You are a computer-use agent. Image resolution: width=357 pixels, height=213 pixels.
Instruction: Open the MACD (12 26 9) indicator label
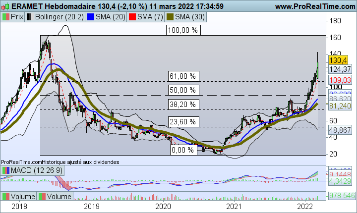pos(36,170)
